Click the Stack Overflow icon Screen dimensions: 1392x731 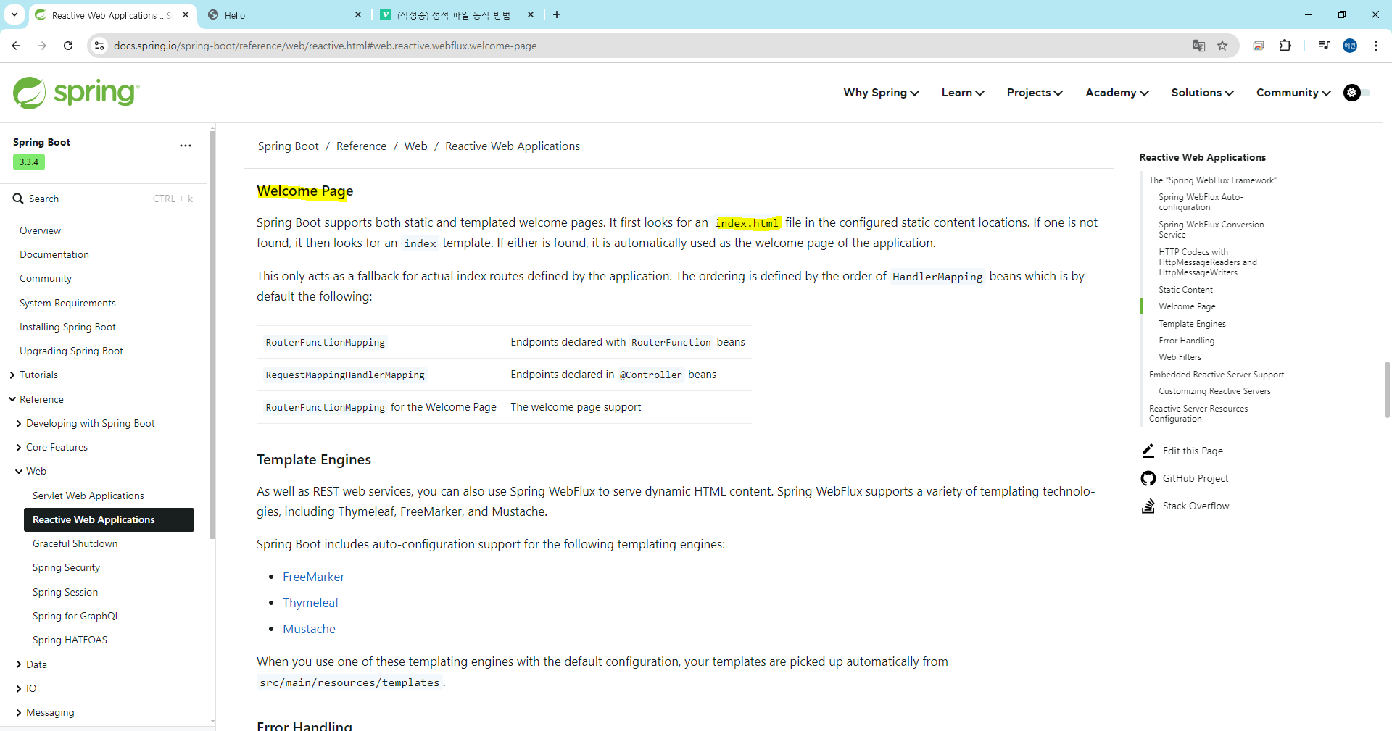(1148, 506)
